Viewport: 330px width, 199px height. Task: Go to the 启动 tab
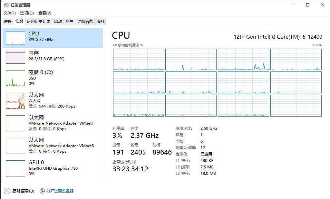(58, 22)
